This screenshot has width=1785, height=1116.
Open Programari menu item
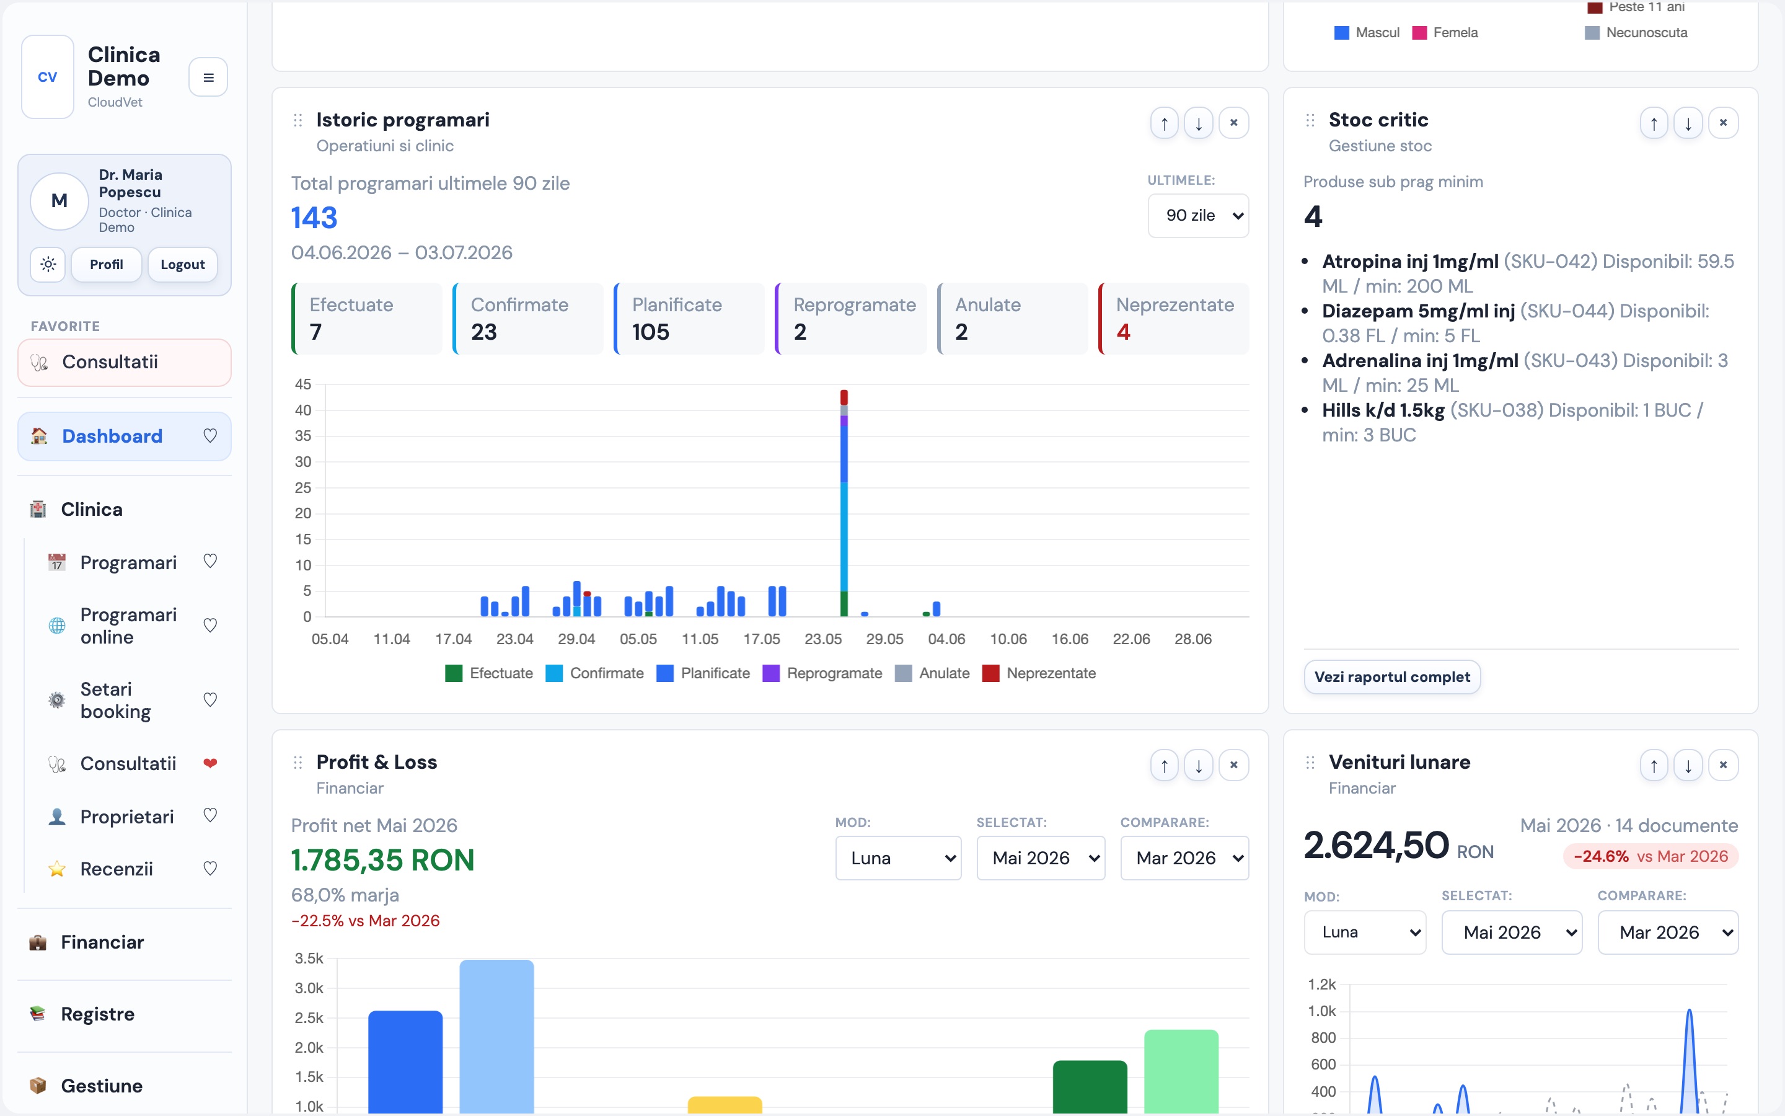pyautogui.click(x=128, y=562)
